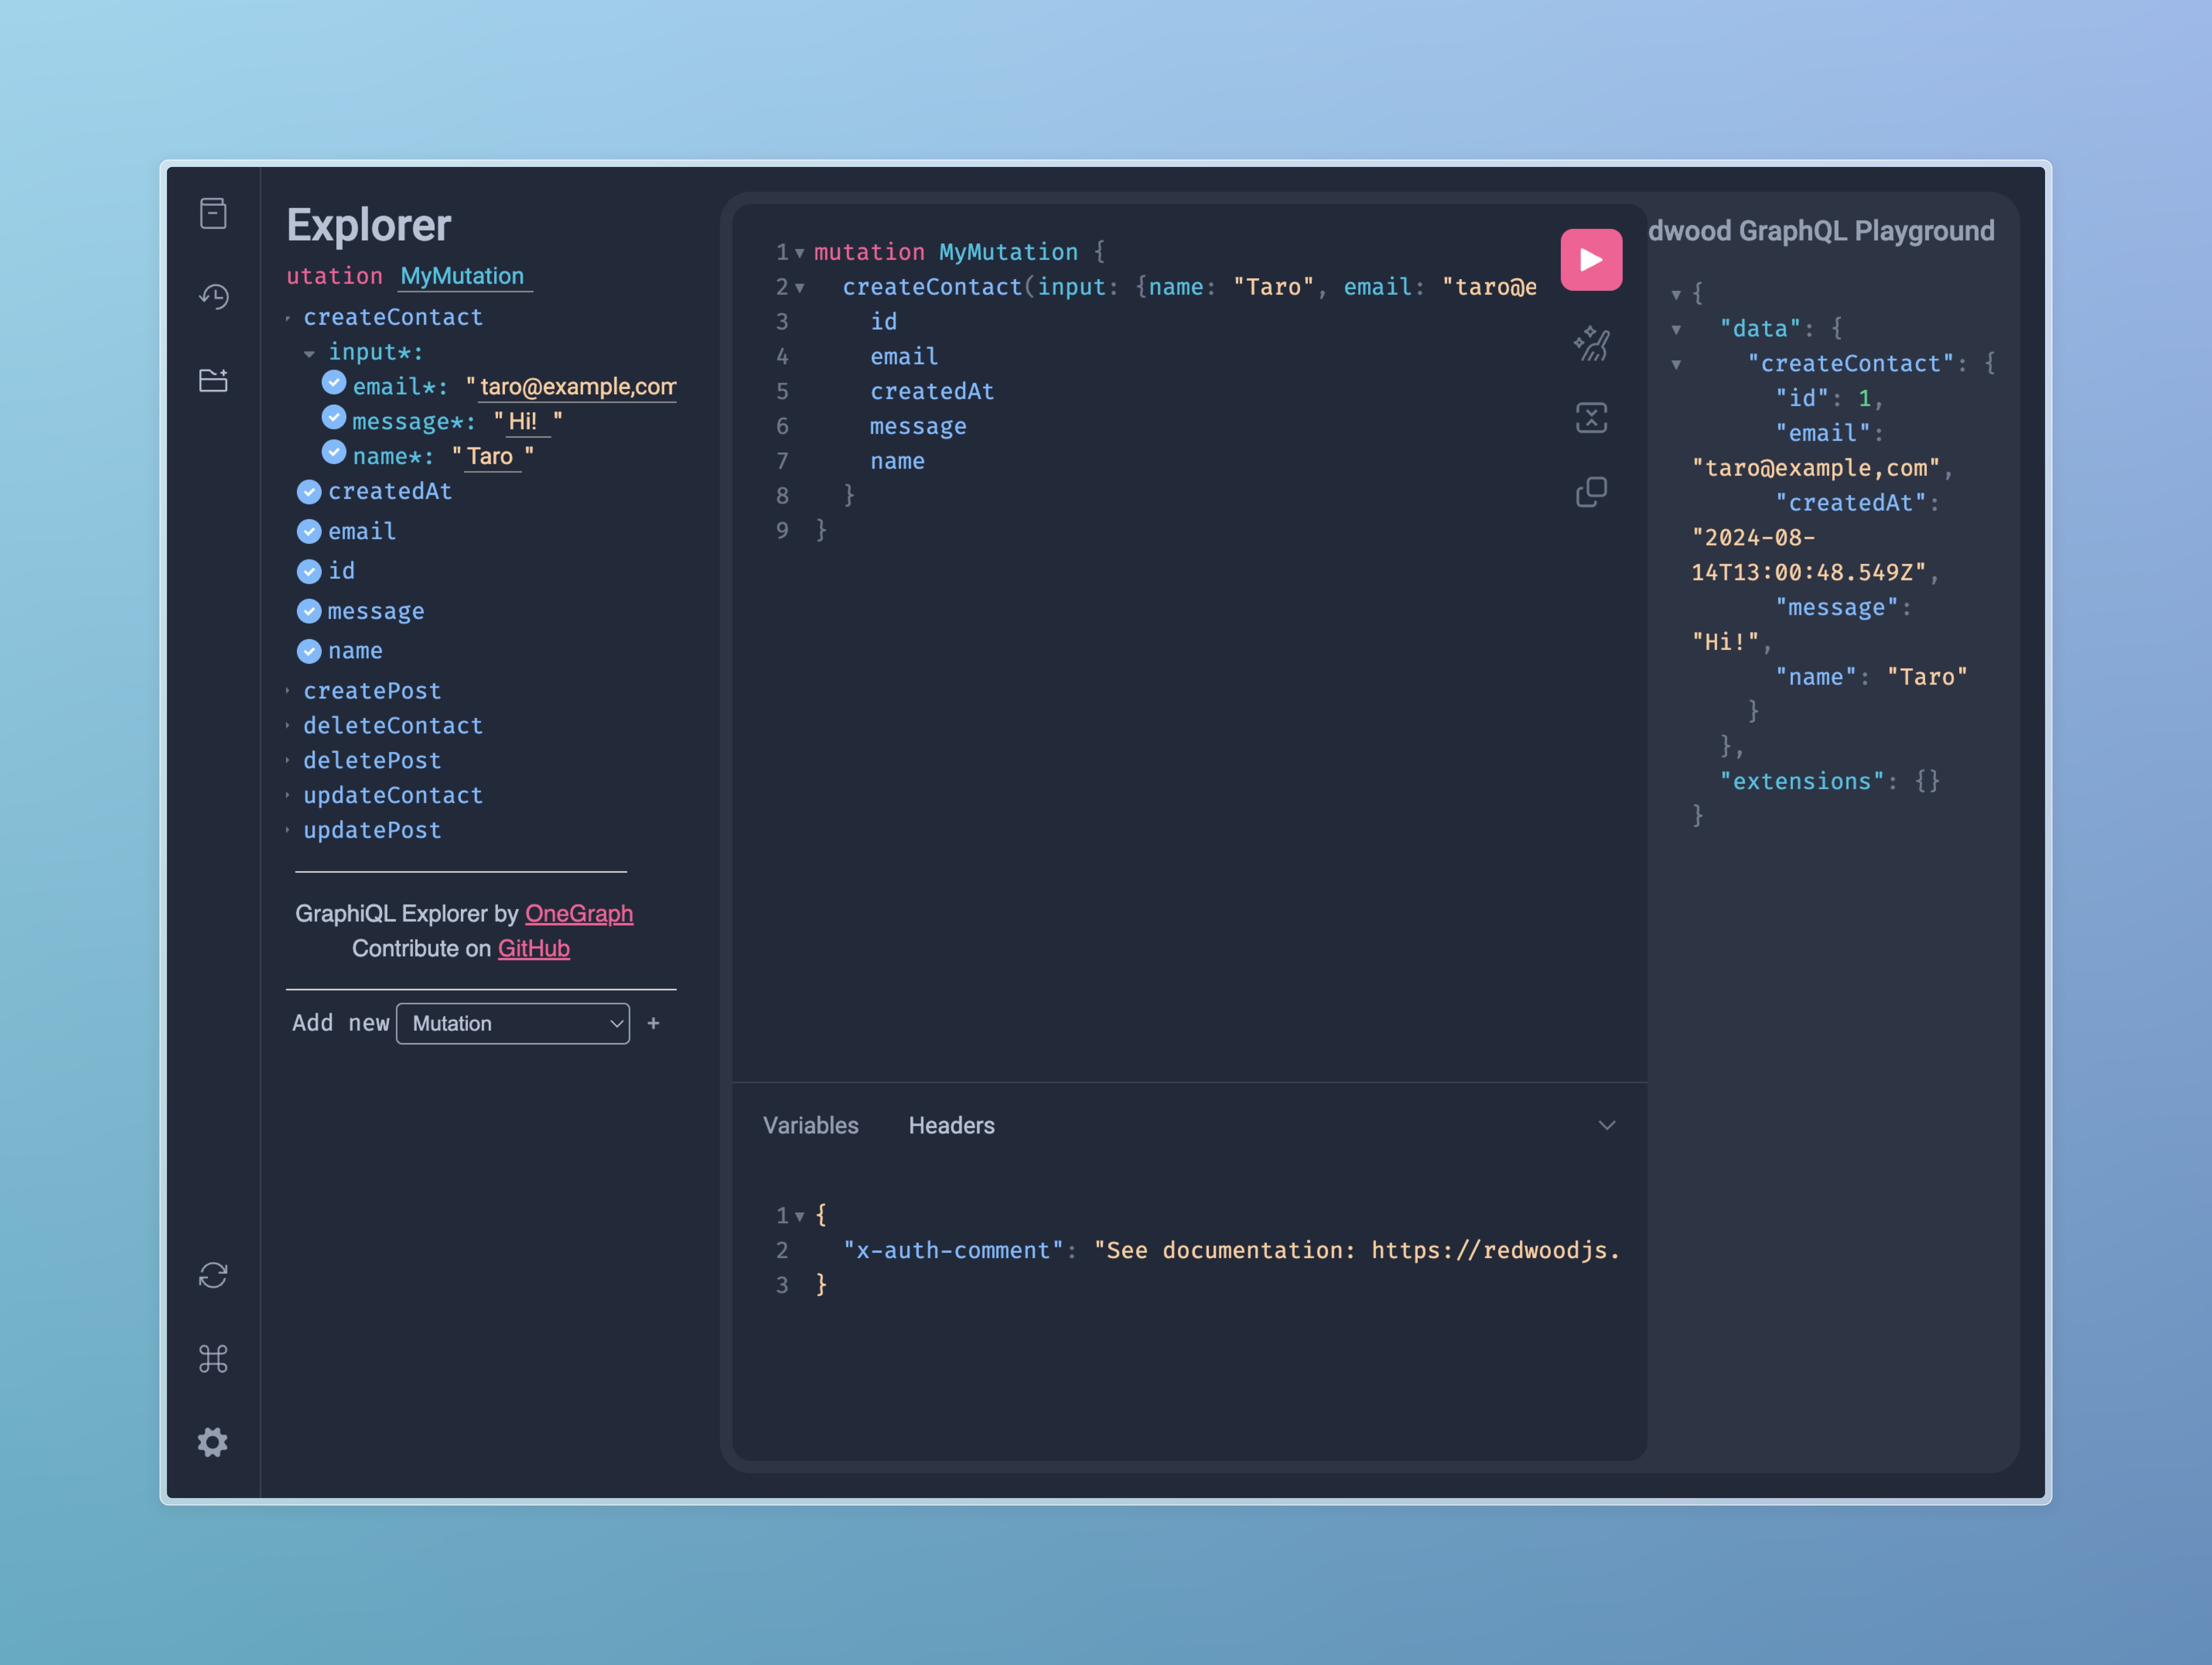Collapse the root object in the response
This screenshot has height=1665, width=2212.
click(1676, 295)
